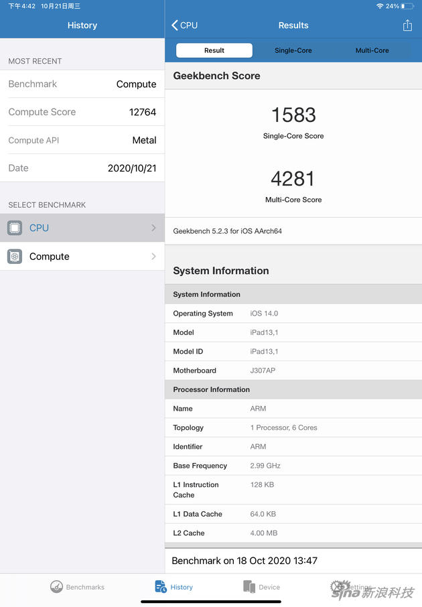Tap the Benchmark Compute row
This screenshot has width=422, height=607.
coord(82,84)
